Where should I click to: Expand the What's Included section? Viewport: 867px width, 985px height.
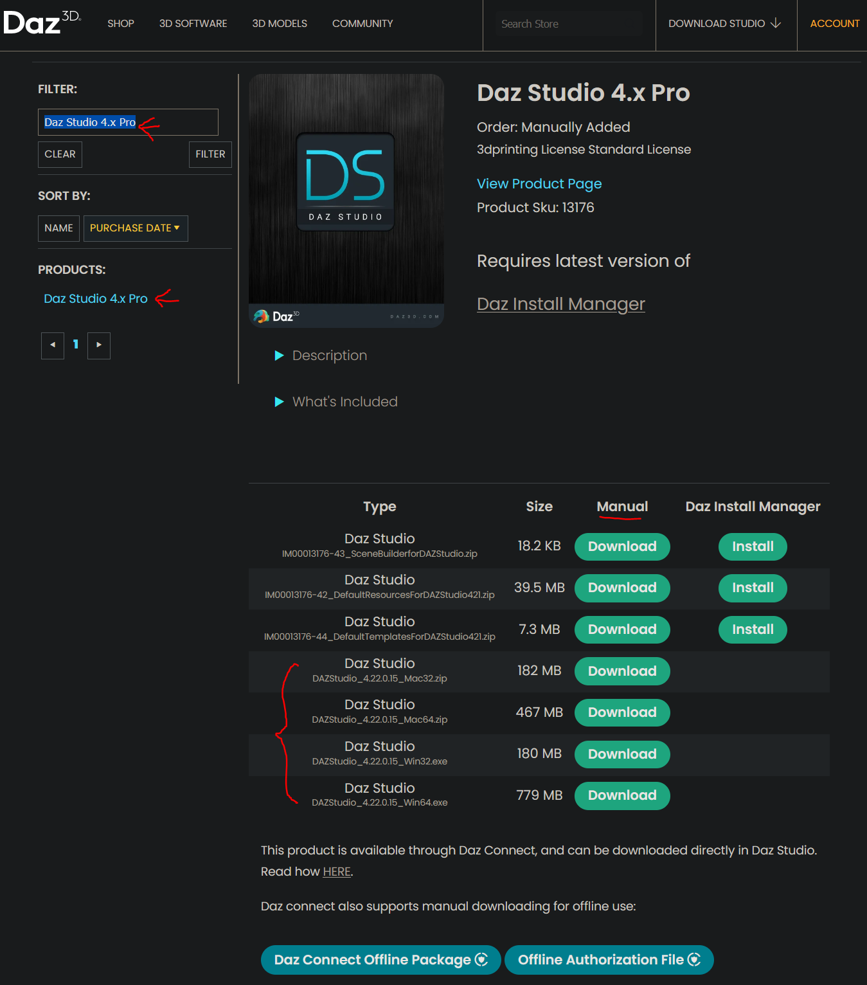336,402
